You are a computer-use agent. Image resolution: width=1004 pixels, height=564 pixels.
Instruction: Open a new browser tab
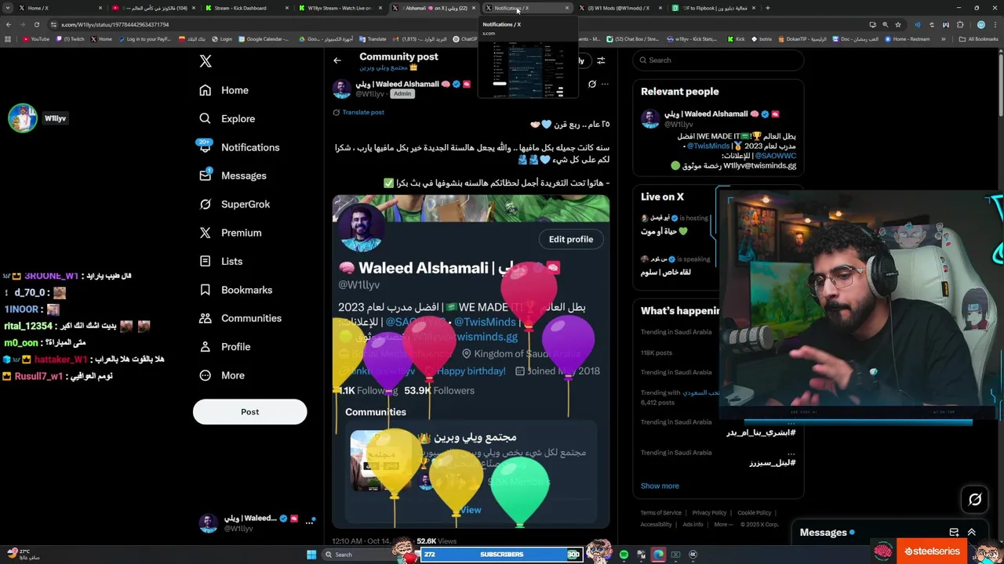pyautogui.click(x=767, y=8)
